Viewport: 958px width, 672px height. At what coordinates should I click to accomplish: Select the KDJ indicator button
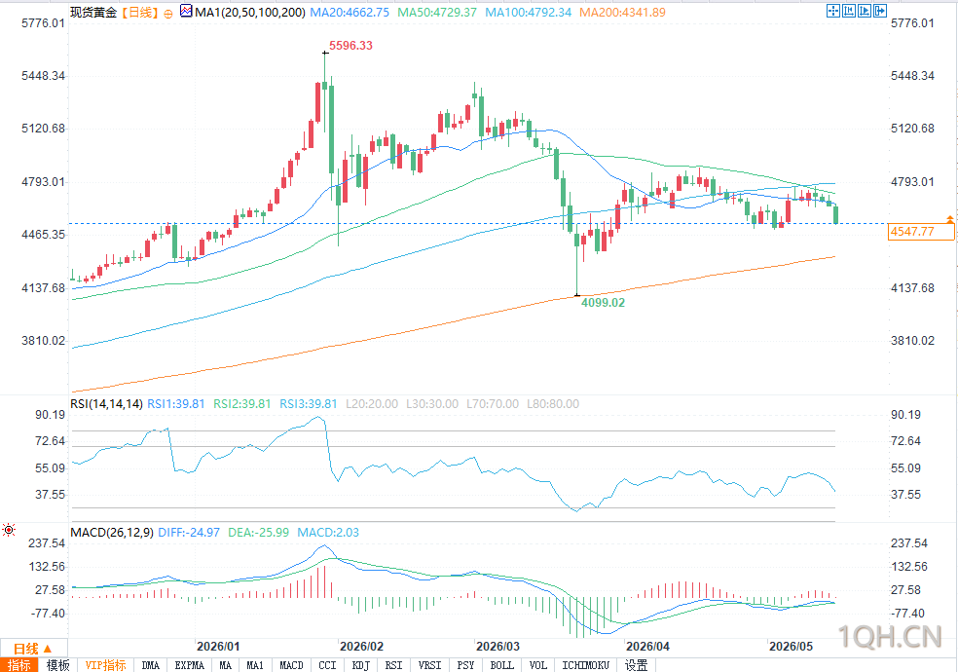[x=361, y=664]
